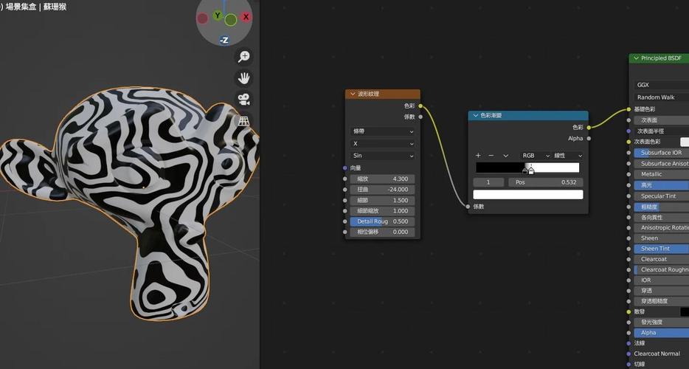This screenshot has width=689, height=369.
Task: Click the 次表面色彩 white color swatch
Action: 685,142
